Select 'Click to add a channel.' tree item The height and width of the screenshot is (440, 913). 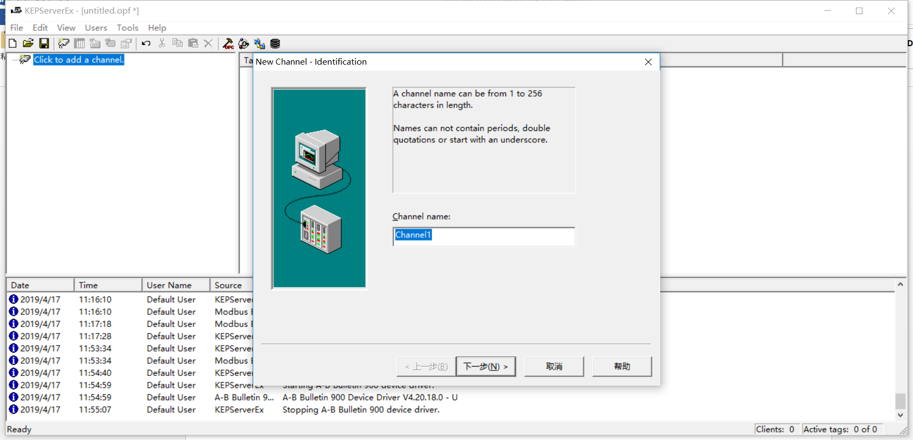[79, 60]
